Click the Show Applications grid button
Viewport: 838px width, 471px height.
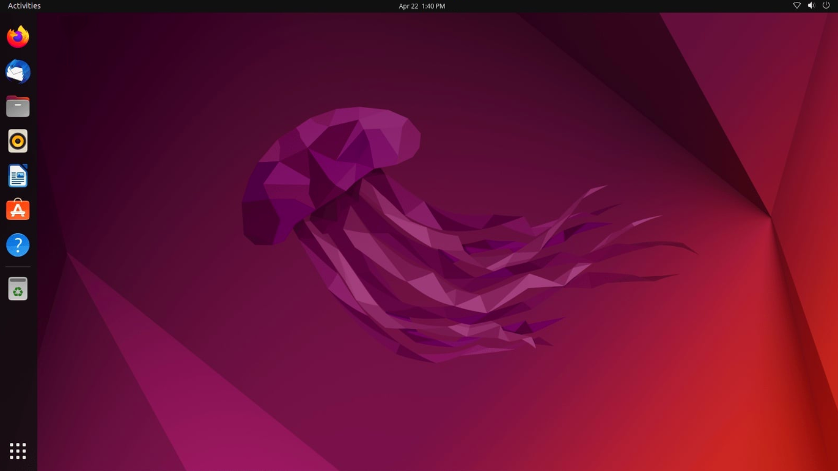point(18,451)
